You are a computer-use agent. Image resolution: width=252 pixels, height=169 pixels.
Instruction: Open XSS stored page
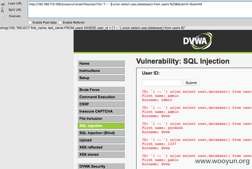pos(101,155)
